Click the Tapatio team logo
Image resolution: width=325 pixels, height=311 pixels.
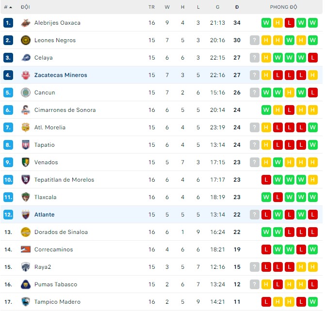26,145
